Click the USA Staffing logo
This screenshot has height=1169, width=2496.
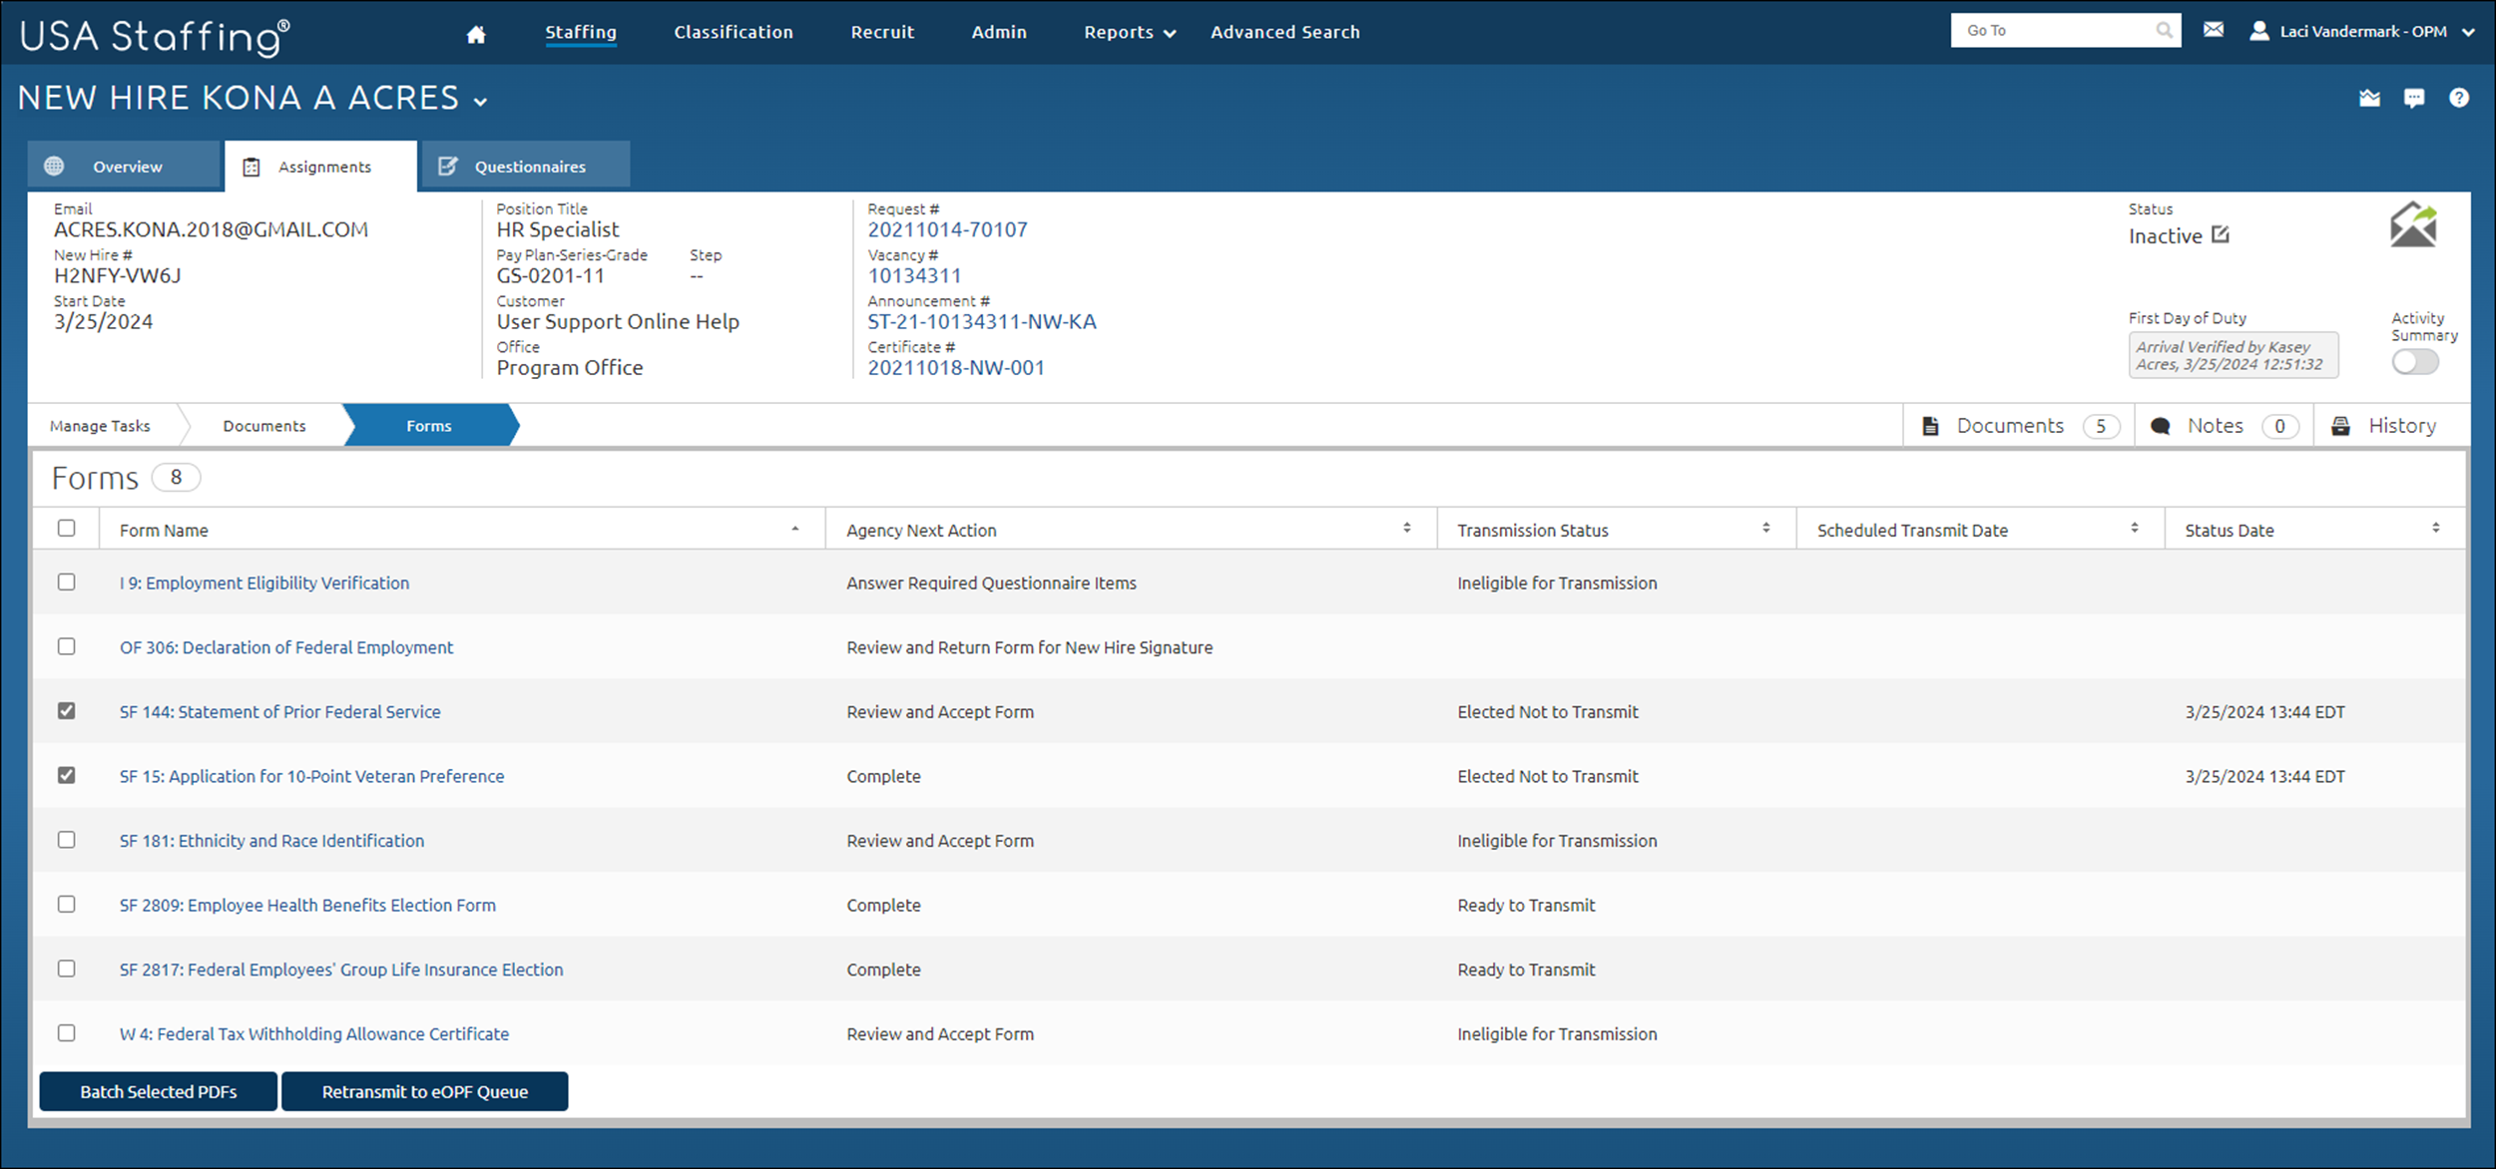click(x=155, y=36)
